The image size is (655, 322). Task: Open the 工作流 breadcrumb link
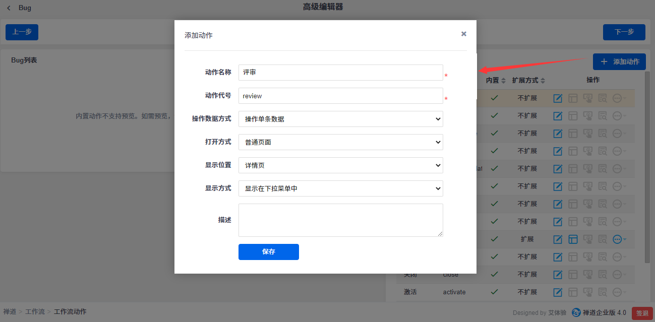35,312
